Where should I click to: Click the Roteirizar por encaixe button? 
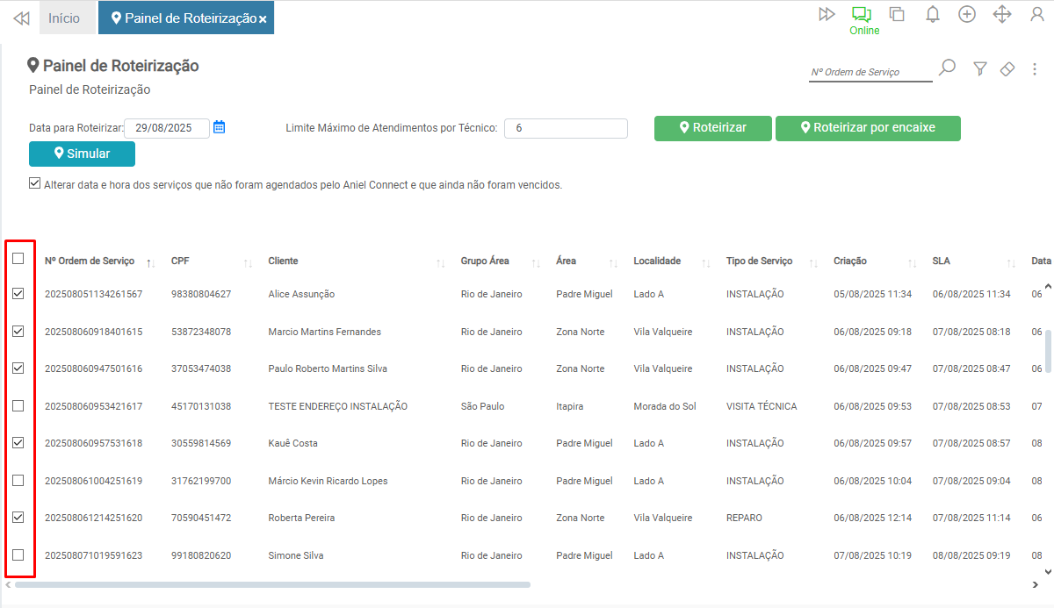867,128
